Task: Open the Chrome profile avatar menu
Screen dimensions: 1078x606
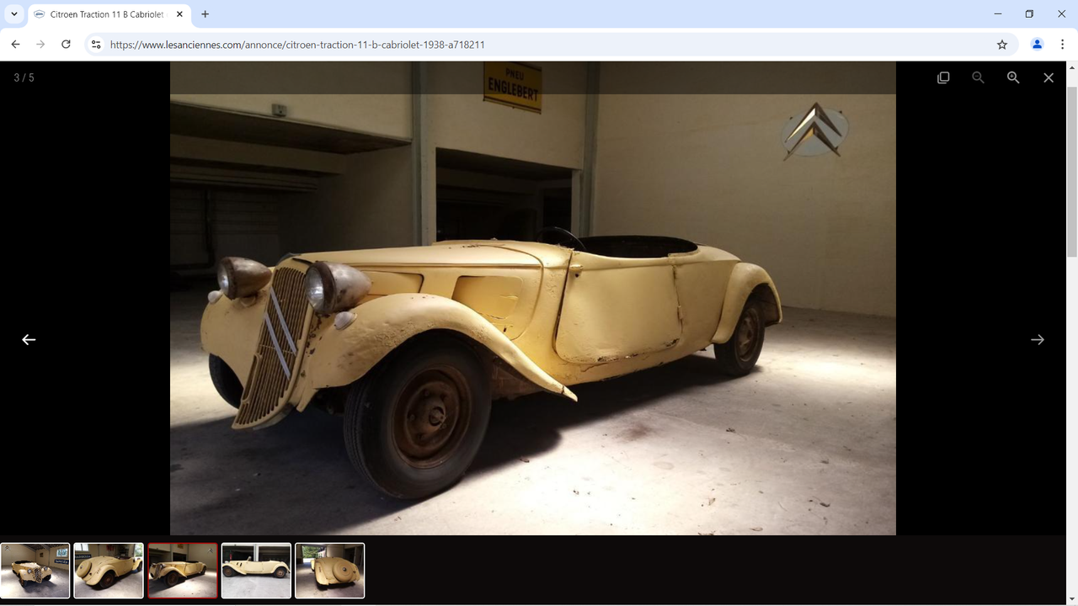Action: (1038, 45)
